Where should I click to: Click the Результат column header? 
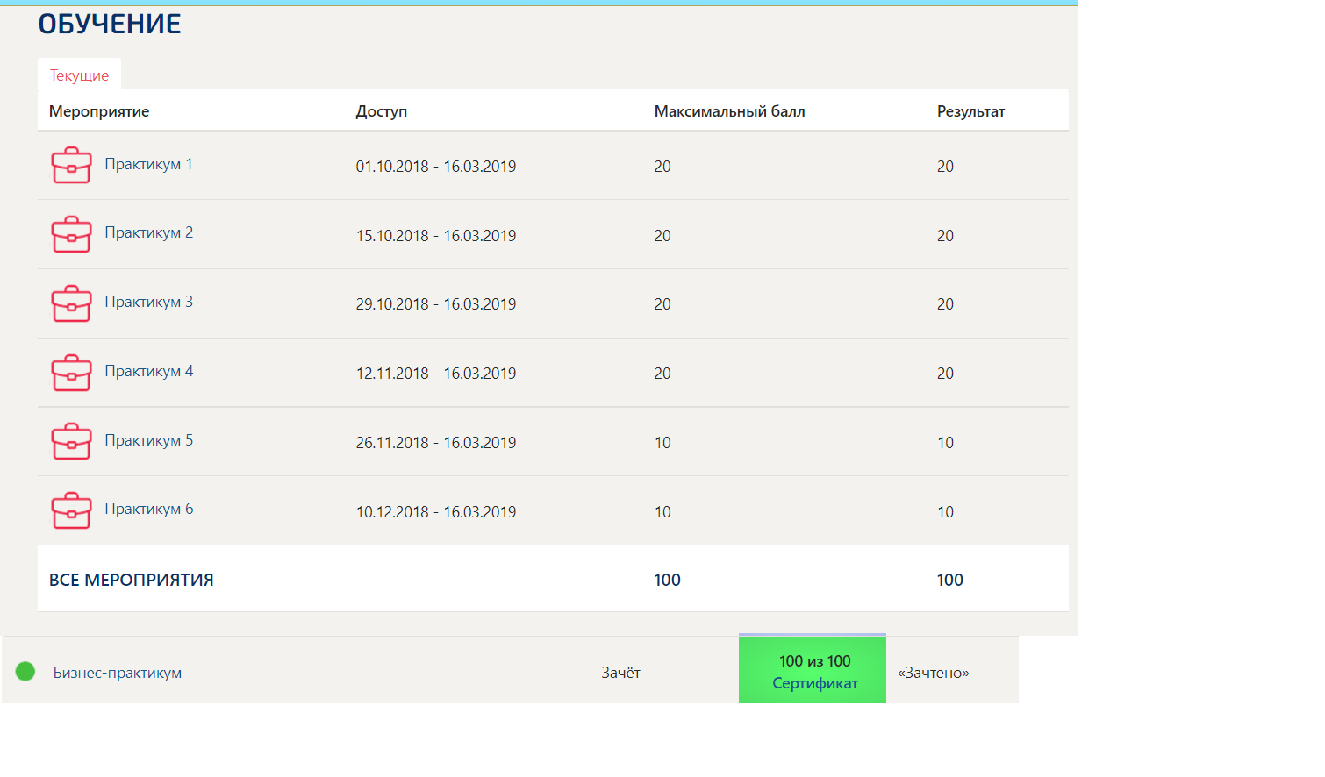tap(970, 111)
